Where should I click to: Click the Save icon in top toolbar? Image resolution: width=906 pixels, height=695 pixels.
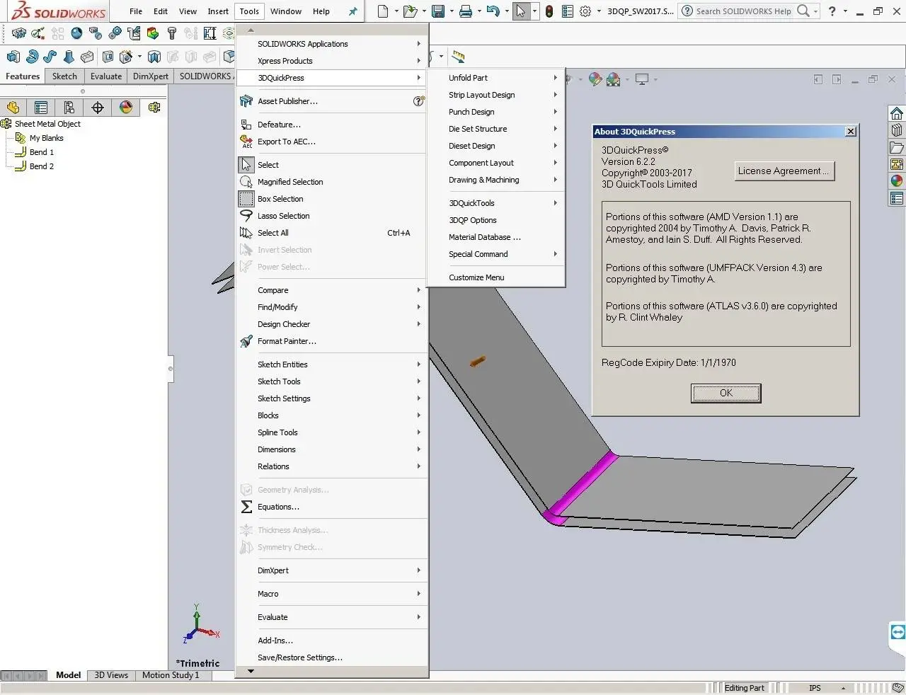438,11
